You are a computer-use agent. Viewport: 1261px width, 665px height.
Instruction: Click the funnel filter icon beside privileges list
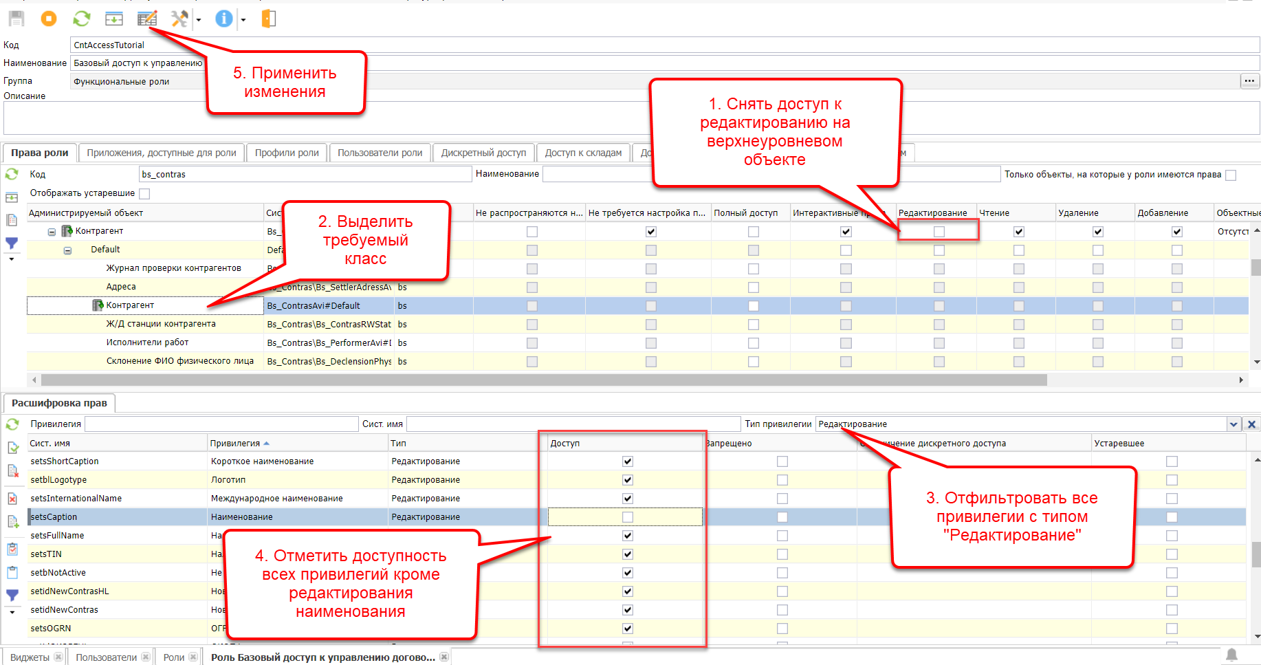[12, 595]
